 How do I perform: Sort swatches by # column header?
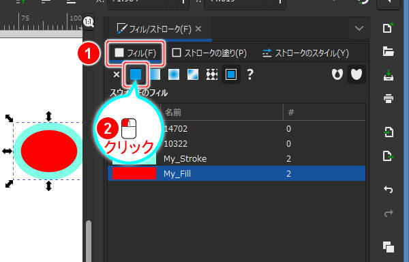(324, 112)
